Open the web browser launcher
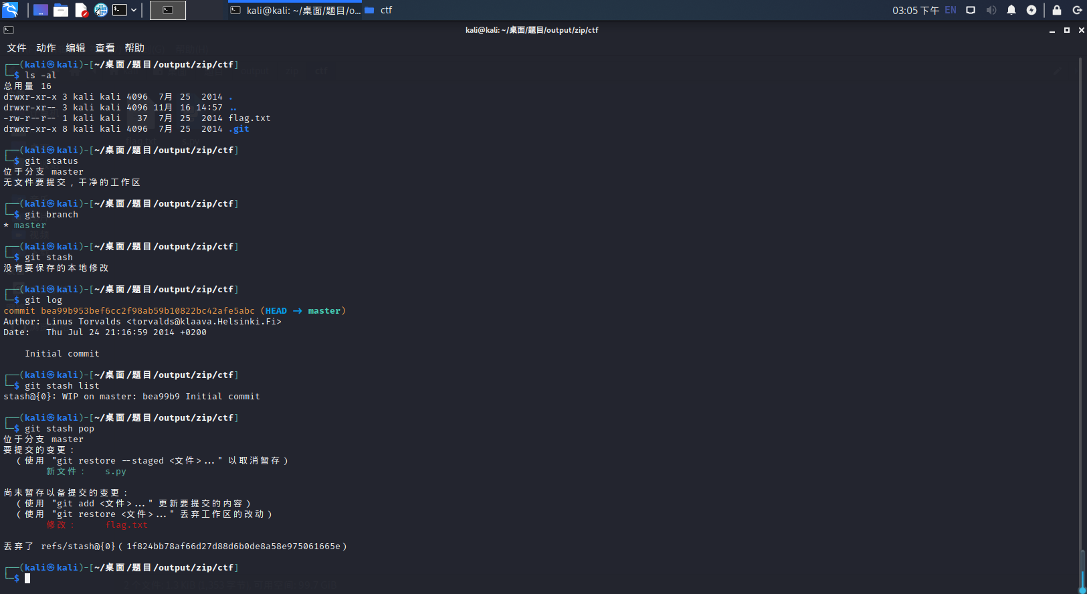The image size is (1087, 594). tap(100, 10)
